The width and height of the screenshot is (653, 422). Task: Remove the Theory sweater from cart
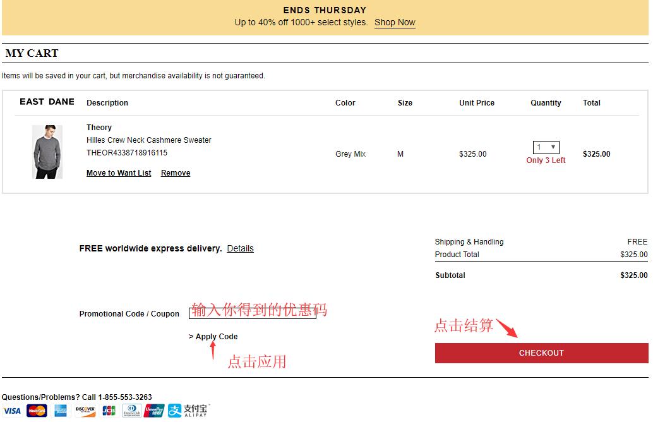(176, 173)
